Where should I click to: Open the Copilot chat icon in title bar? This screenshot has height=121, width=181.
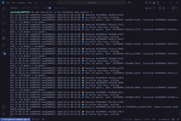129,3
